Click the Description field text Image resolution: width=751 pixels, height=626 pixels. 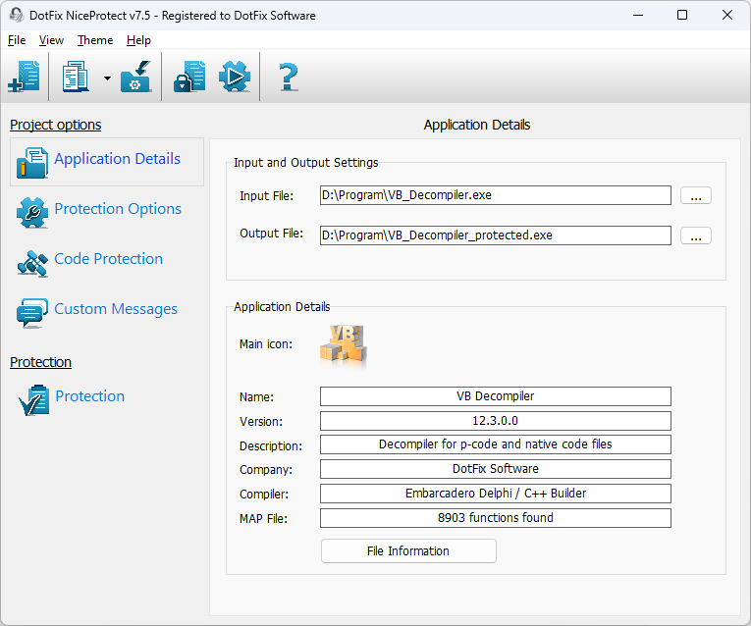point(495,444)
